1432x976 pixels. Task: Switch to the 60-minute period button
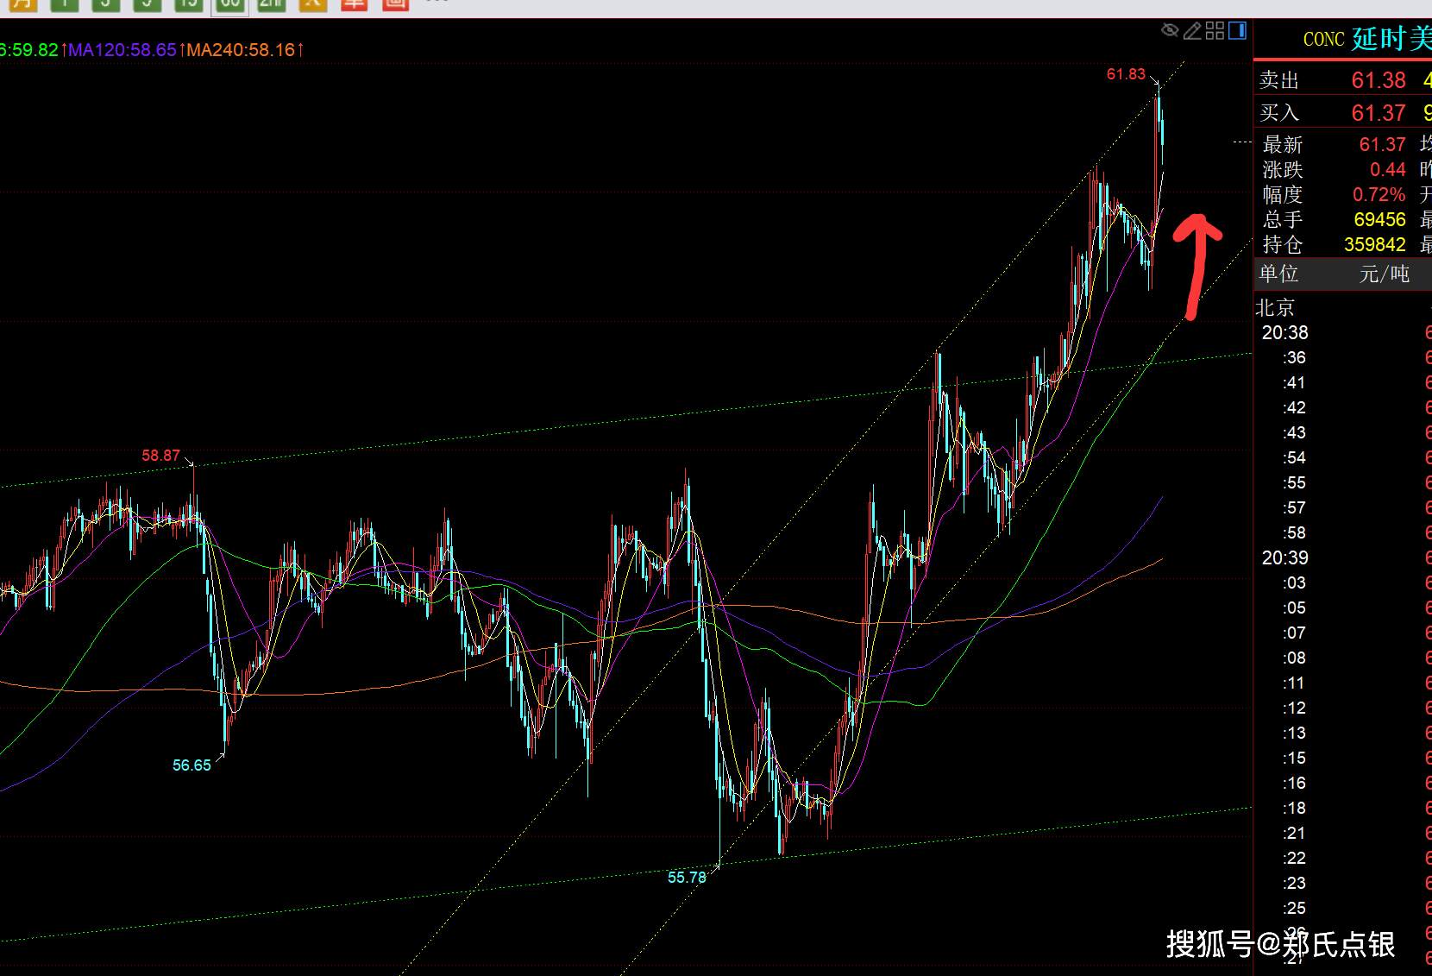tap(229, 4)
